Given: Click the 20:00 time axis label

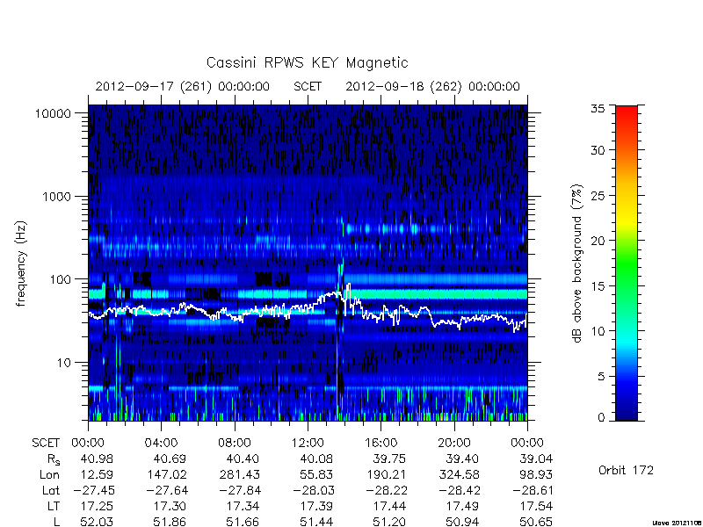Looking at the screenshot, I should tap(454, 444).
